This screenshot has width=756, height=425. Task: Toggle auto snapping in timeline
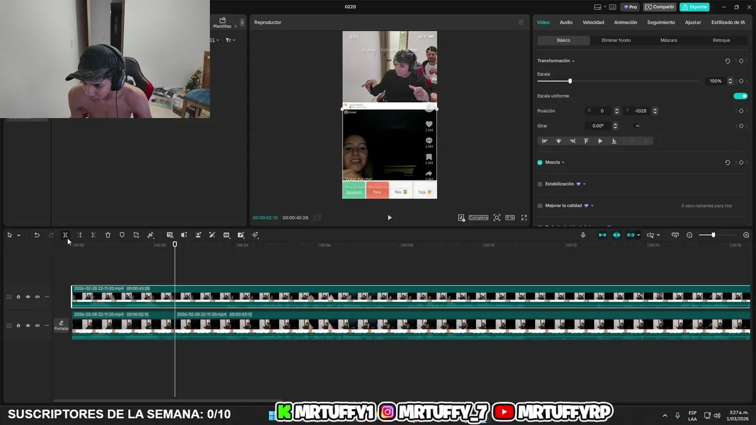617,235
